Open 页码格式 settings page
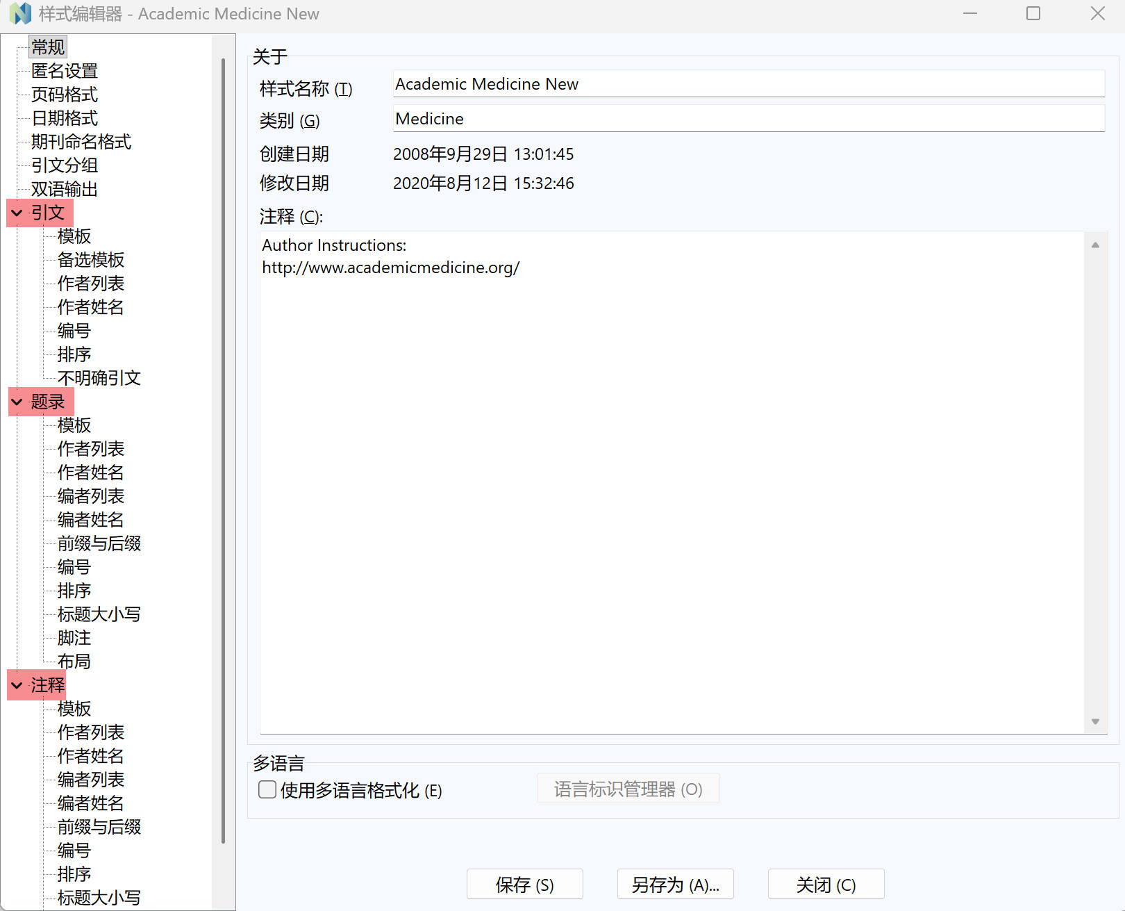The image size is (1125, 911). [65, 95]
